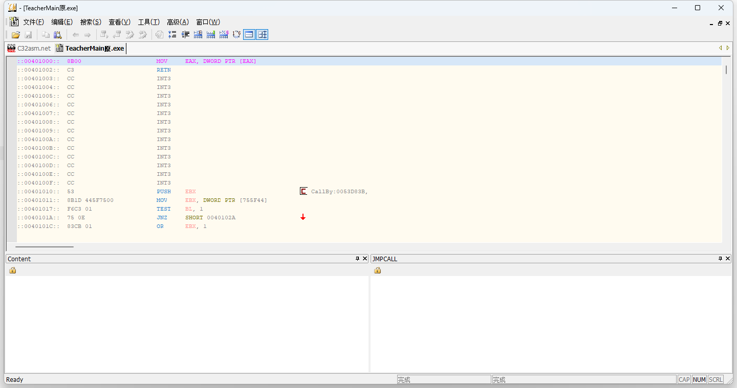
Task: Select the PUSH EBX line at 00401010
Action: coord(164,192)
